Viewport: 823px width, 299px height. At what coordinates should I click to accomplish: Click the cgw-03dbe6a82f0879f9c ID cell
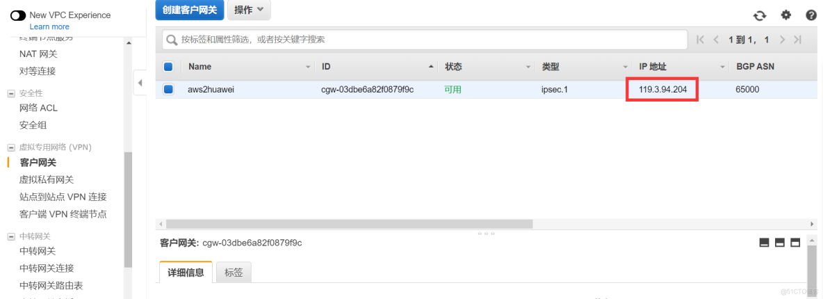click(368, 89)
